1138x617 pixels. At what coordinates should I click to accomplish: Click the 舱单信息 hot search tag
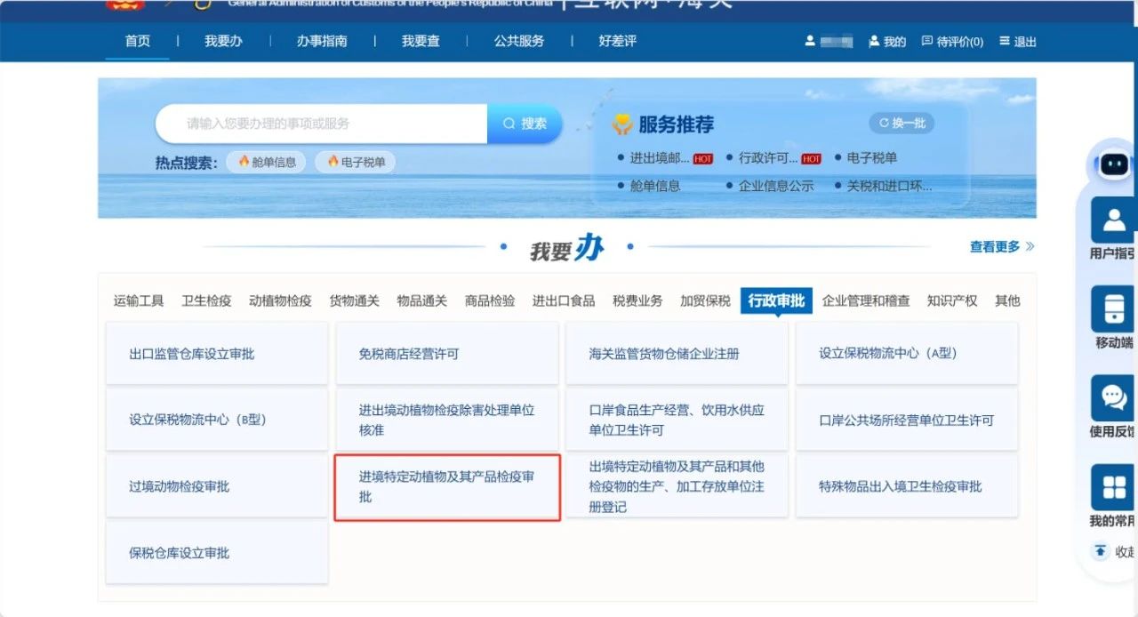[x=267, y=162]
